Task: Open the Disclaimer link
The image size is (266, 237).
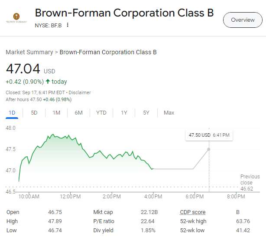Action: pyautogui.click(x=80, y=92)
